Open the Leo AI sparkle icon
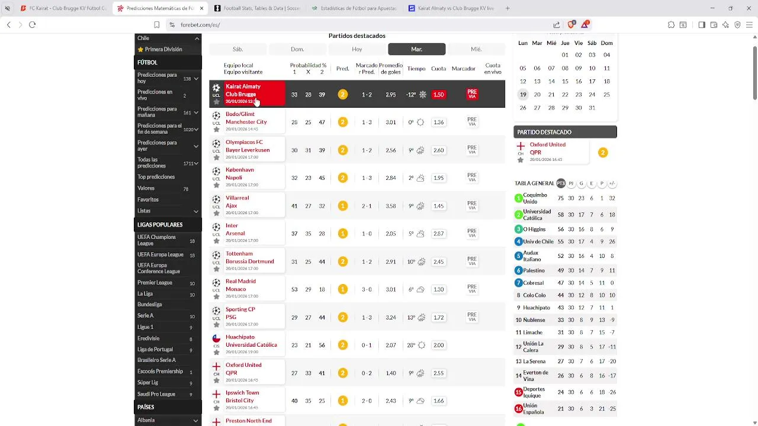Image resolution: width=758 pixels, height=426 pixels. click(x=725, y=25)
